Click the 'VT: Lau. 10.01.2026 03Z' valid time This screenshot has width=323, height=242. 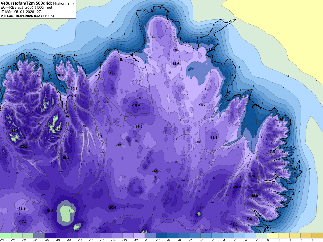pos(20,16)
